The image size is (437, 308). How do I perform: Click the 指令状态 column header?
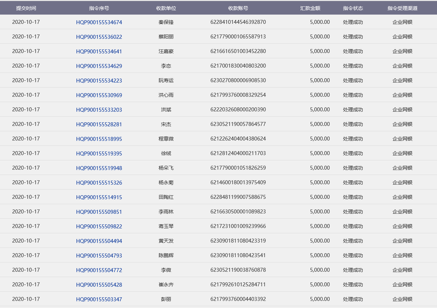coord(353,8)
